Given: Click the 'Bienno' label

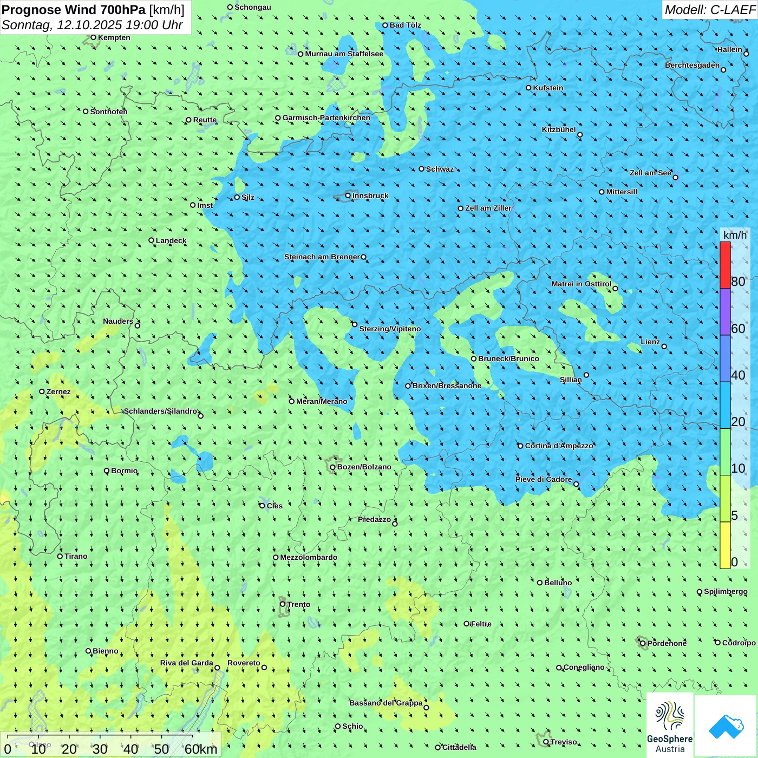Looking at the screenshot, I should [106, 651].
